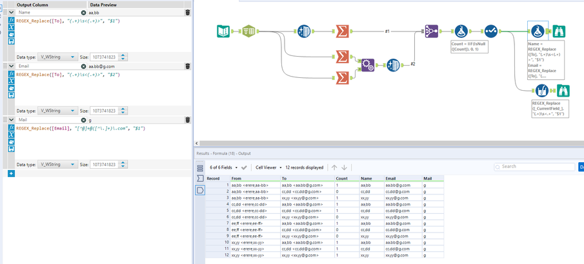
Task: Delete the Name output column expression
Action: tap(187, 13)
